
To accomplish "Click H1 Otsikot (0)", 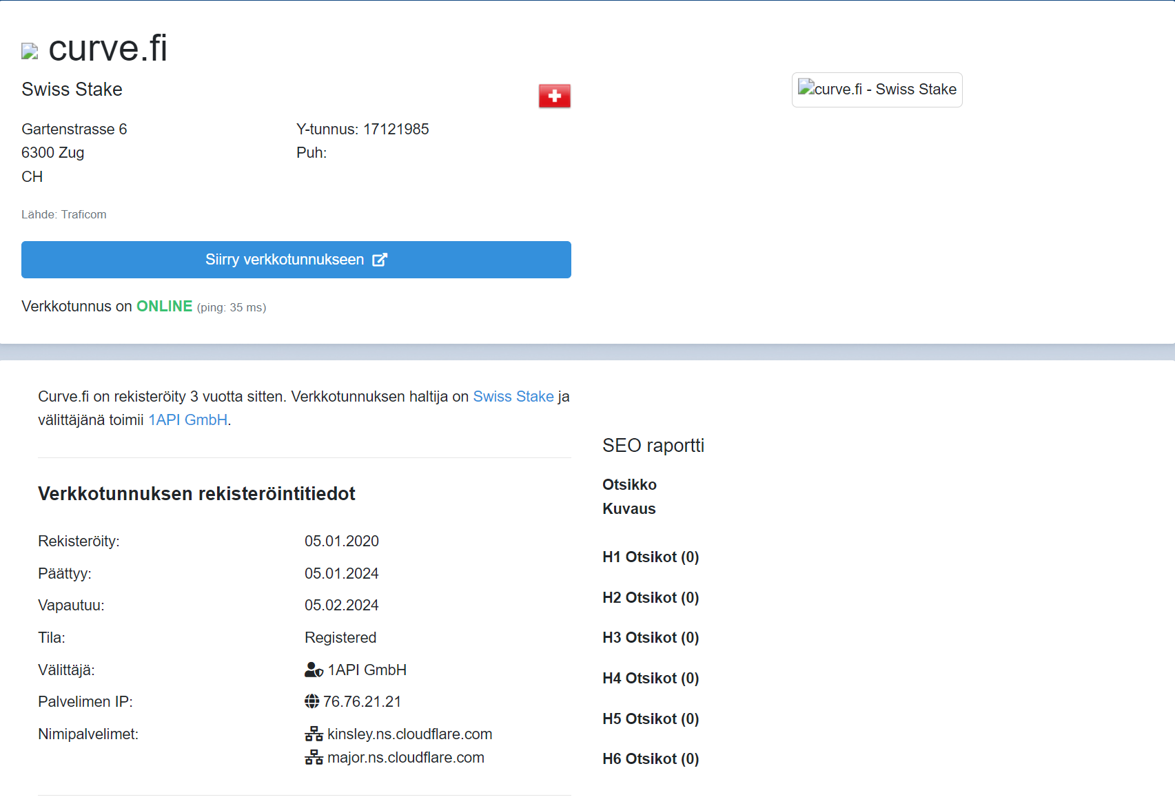I will pyautogui.click(x=651, y=557).
